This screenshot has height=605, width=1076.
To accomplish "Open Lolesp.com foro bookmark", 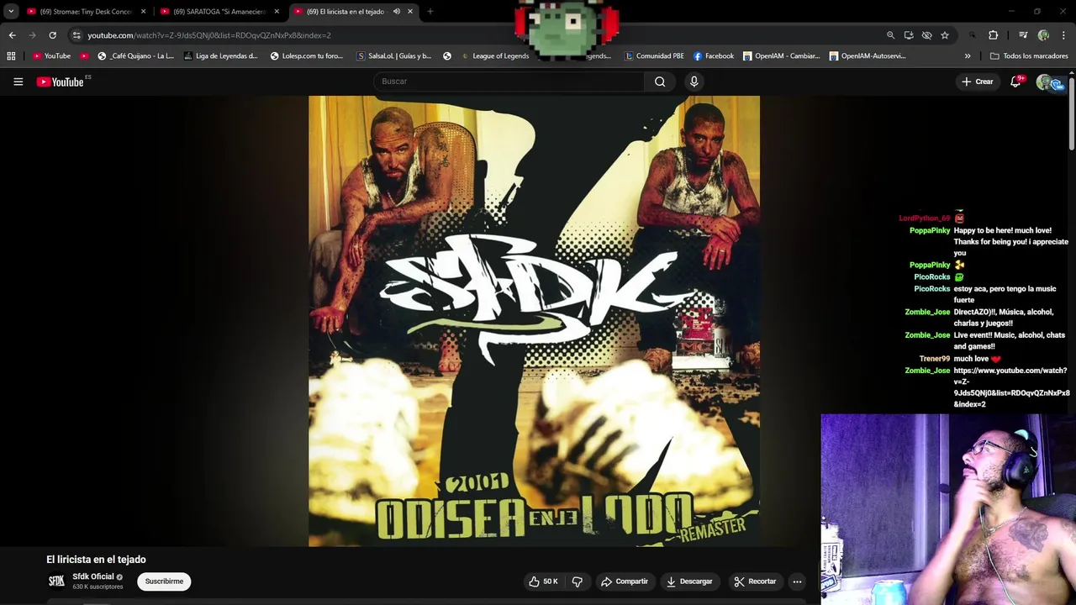I will [x=306, y=56].
